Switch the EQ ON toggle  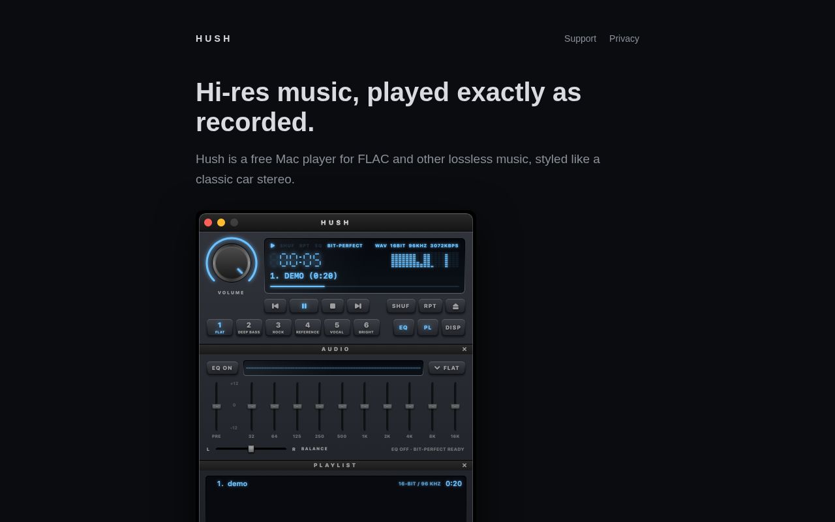(222, 368)
